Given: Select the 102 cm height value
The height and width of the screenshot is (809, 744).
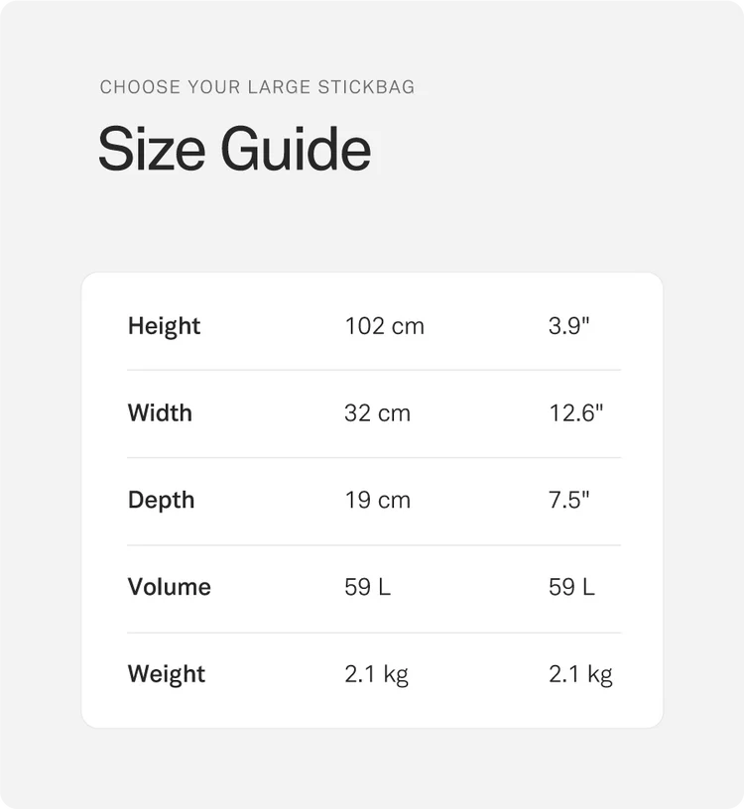Looking at the screenshot, I should (x=384, y=326).
